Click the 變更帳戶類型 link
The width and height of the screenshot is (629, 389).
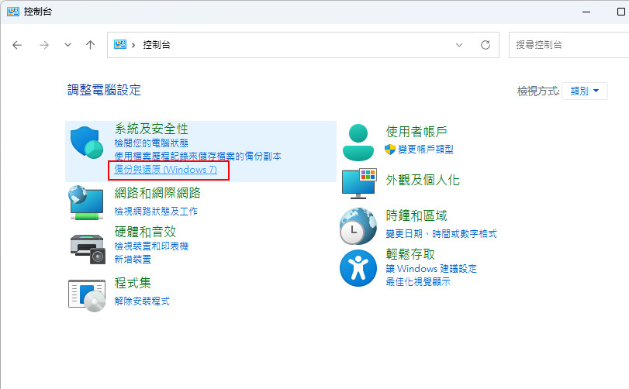click(x=425, y=150)
